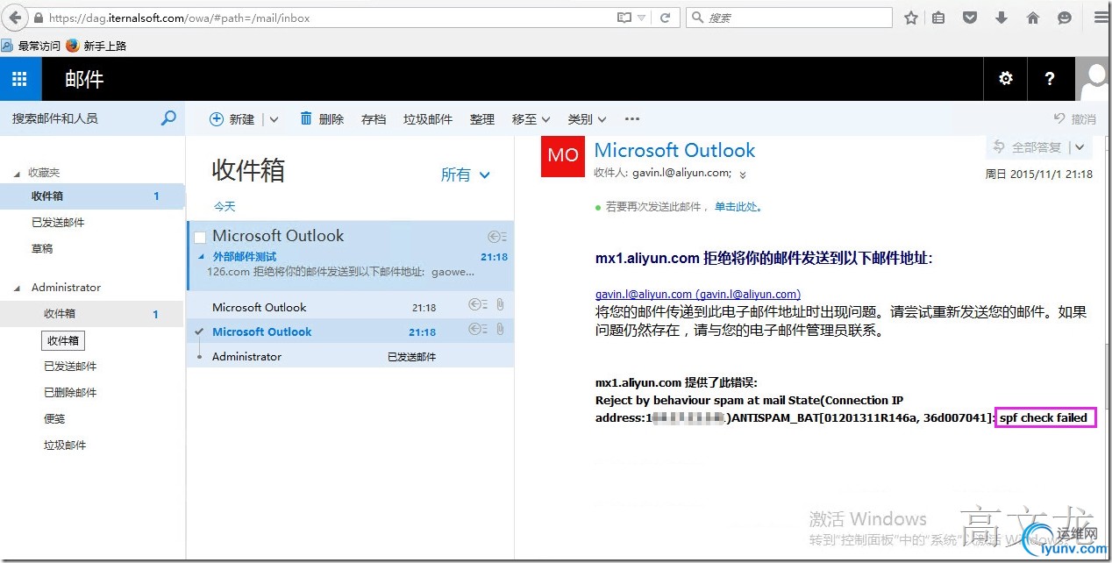Show bookmarks list icon in browser toolbar
This screenshot has width=1112, height=563.
[x=938, y=18]
